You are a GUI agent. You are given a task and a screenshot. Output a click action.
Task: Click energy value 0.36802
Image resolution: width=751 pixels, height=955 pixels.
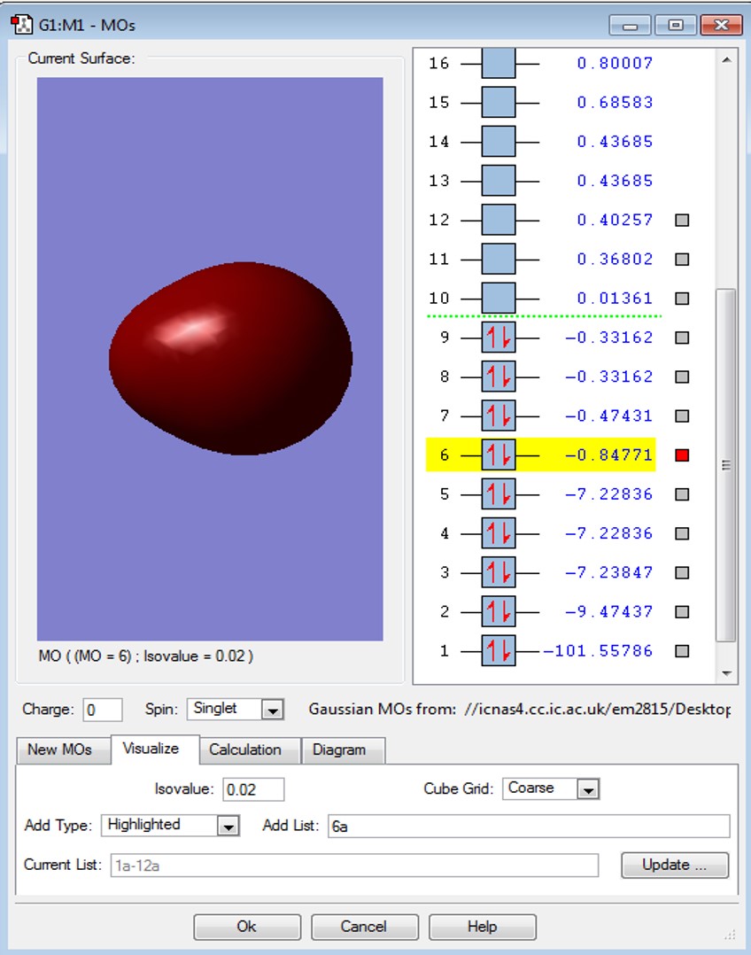pyautogui.click(x=615, y=260)
